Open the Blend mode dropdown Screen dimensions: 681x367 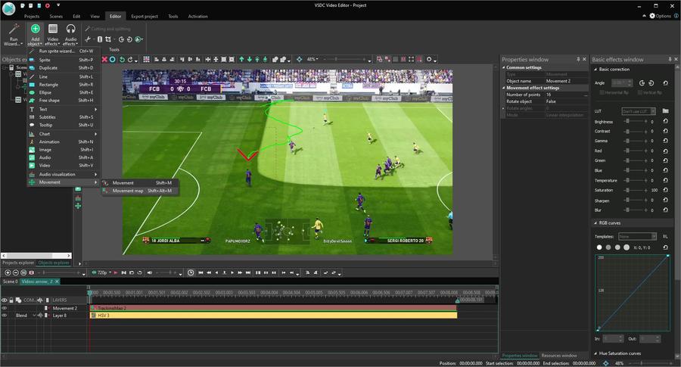(26, 316)
